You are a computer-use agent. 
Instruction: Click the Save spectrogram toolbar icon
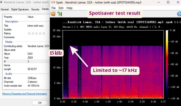pyautogui.click(x=60, y=14)
